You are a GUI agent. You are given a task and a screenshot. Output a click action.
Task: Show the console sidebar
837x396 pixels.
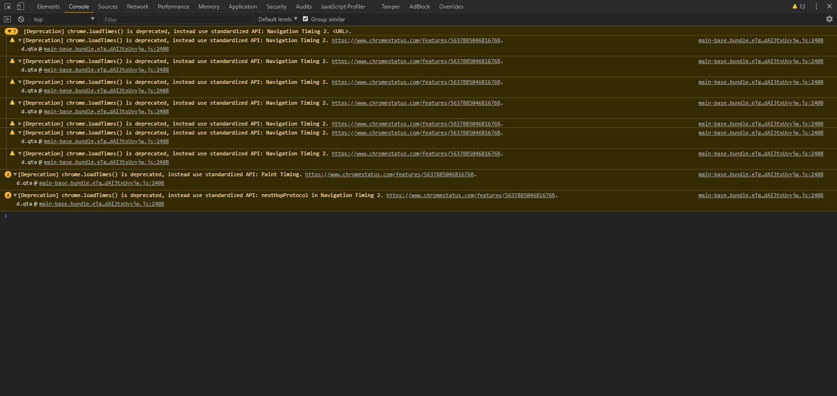click(7, 19)
